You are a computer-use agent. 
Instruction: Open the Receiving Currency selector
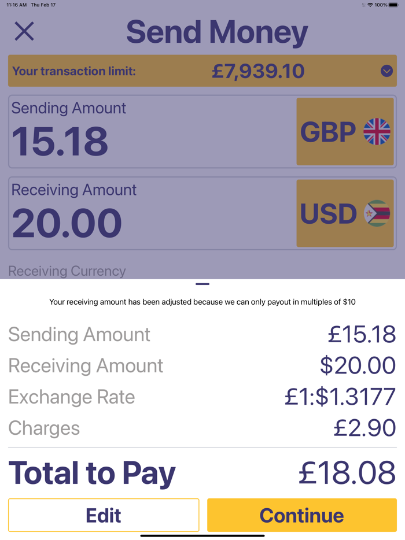point(67,271)
